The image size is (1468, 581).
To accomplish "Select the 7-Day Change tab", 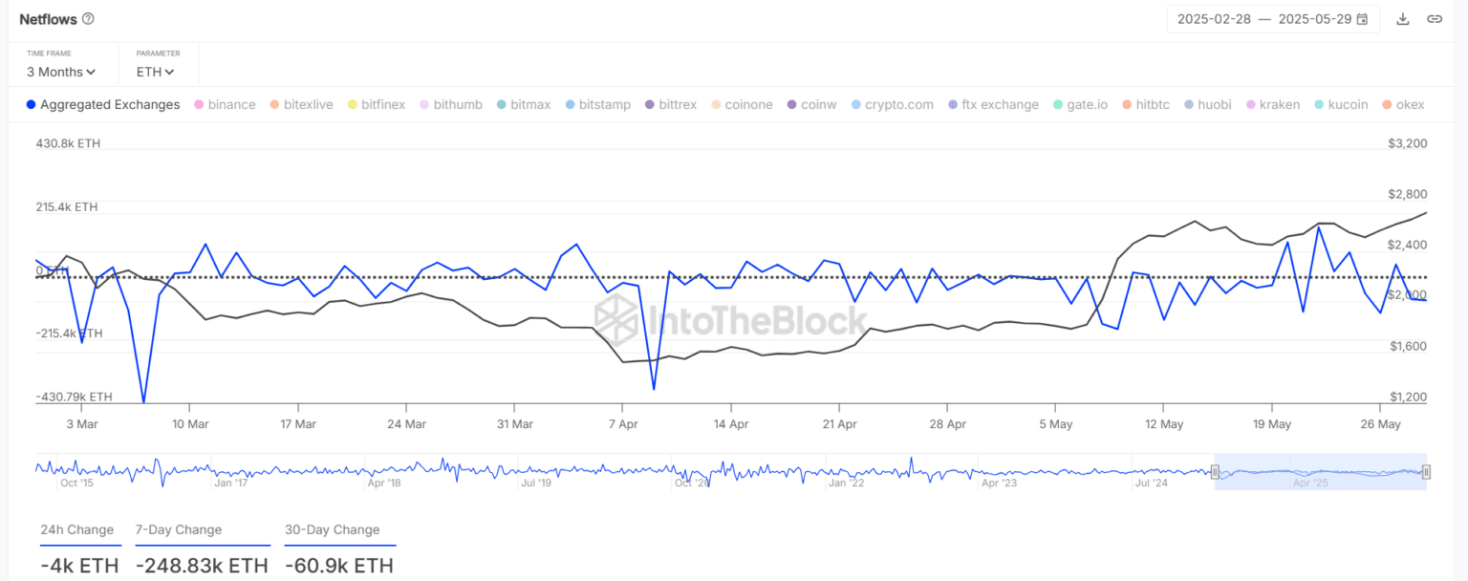I will tap(179, 530).
